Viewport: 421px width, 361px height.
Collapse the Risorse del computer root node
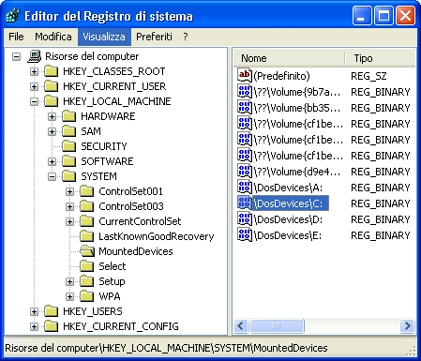pyautogui.click(x=16, y=57)
